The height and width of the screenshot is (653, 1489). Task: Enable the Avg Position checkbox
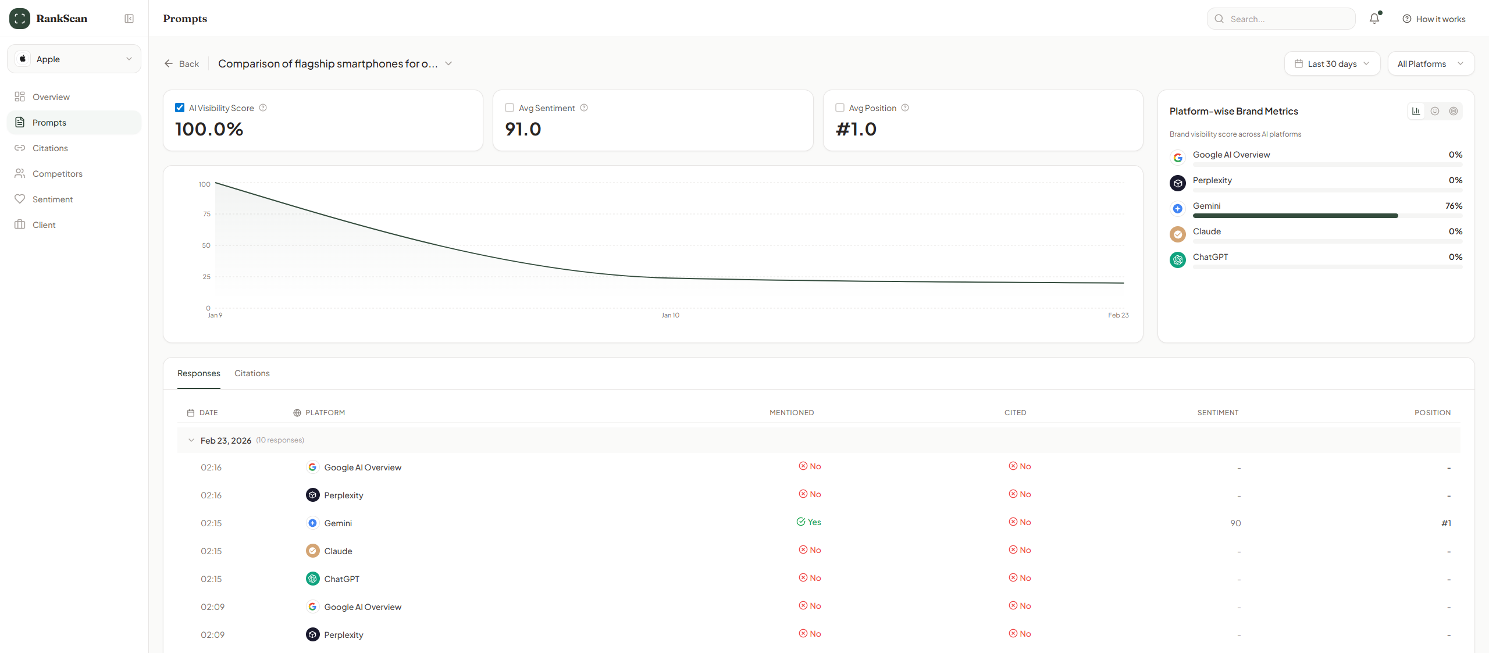[x=839, y=108]
